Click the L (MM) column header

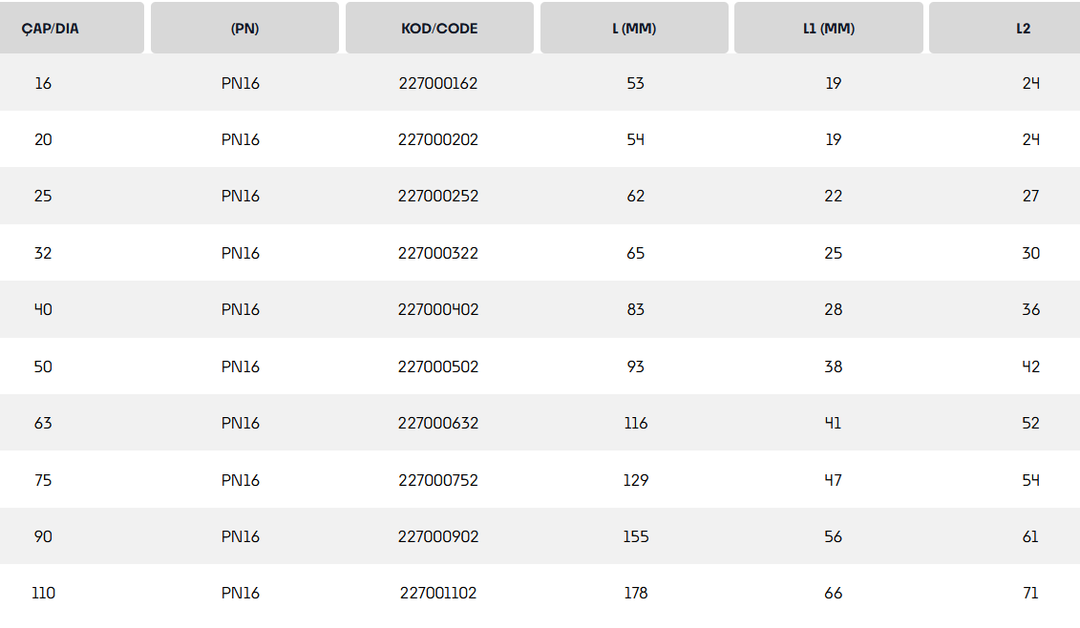(634, 29)
